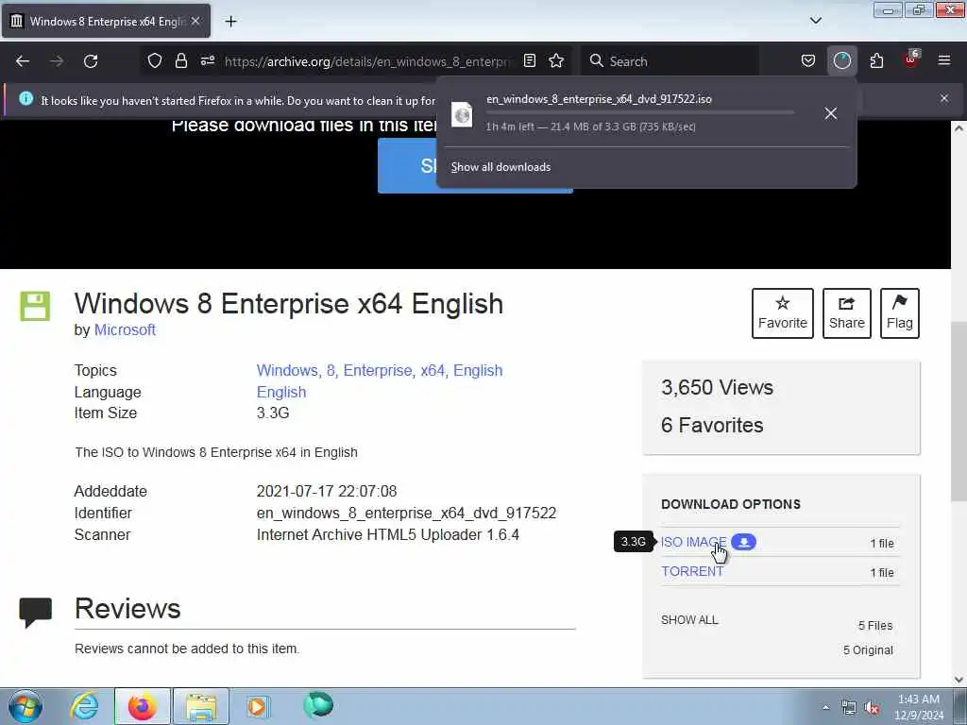
Task: Dismiss the Firefox refresh notification bar
Action: pyautogui.click(x=944, y=98)
